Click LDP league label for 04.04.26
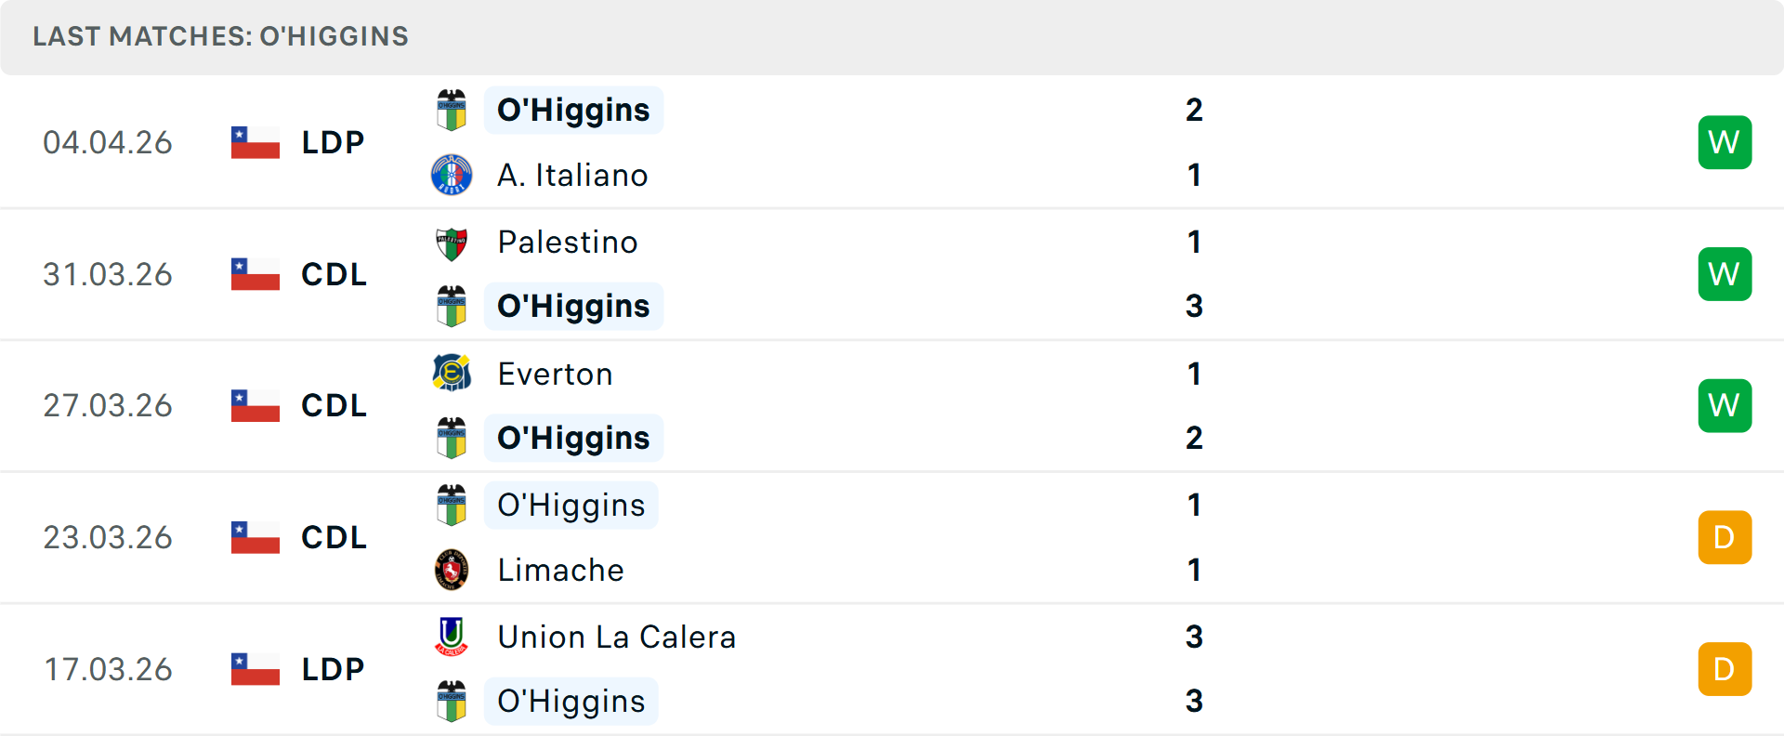Image resolution: width=1784 pixels, height=736 pixels. point(333,142)
